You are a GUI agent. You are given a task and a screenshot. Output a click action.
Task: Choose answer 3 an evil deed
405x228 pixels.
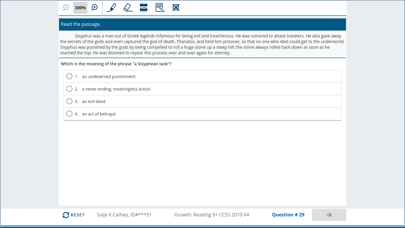[x=203, y=102]
